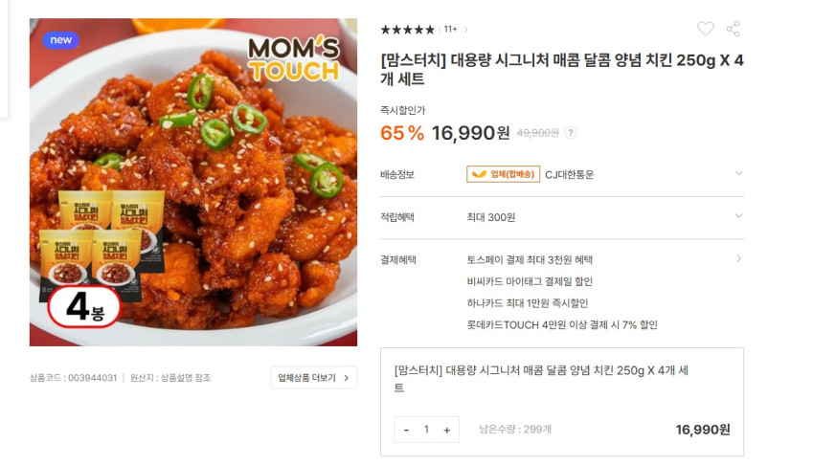This screenshot has height=465, width=813.
Task: Decrease quantity with the minus button
Action: [406, 430]
